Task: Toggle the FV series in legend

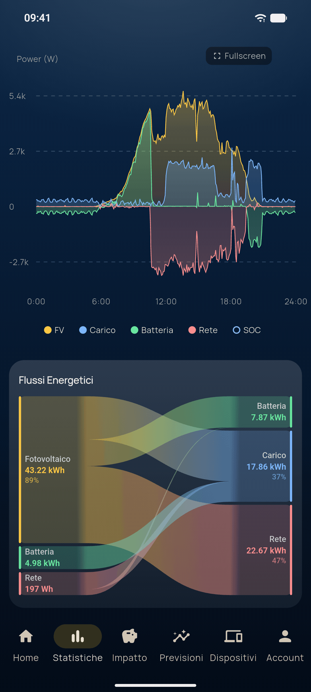Action: [x=54, y=330]
